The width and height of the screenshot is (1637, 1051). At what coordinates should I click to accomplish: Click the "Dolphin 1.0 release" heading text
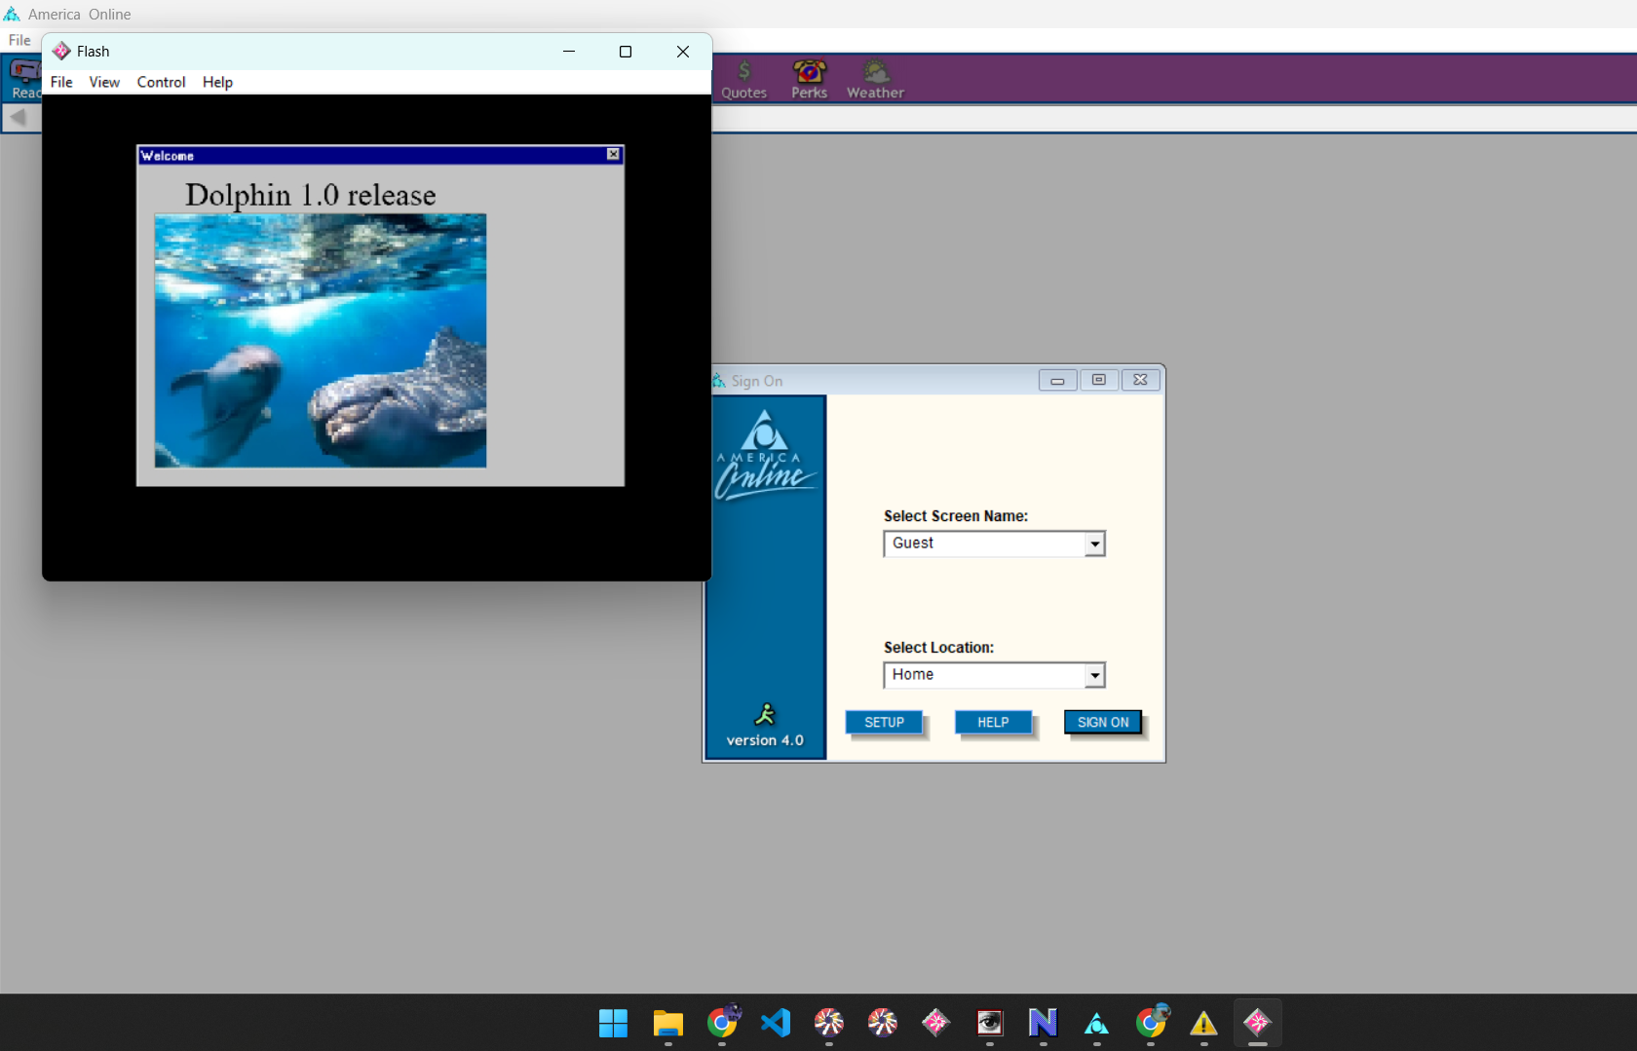click(x=311, y=195)
